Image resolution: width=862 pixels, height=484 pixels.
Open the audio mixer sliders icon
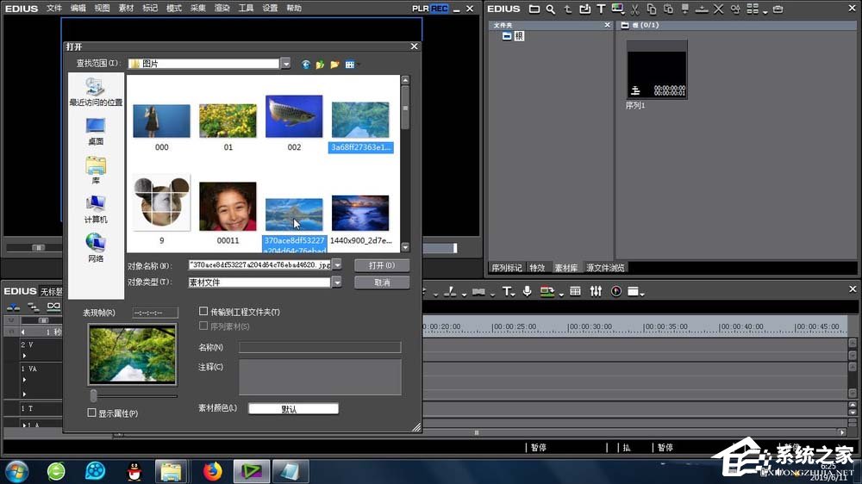[596, 292]
